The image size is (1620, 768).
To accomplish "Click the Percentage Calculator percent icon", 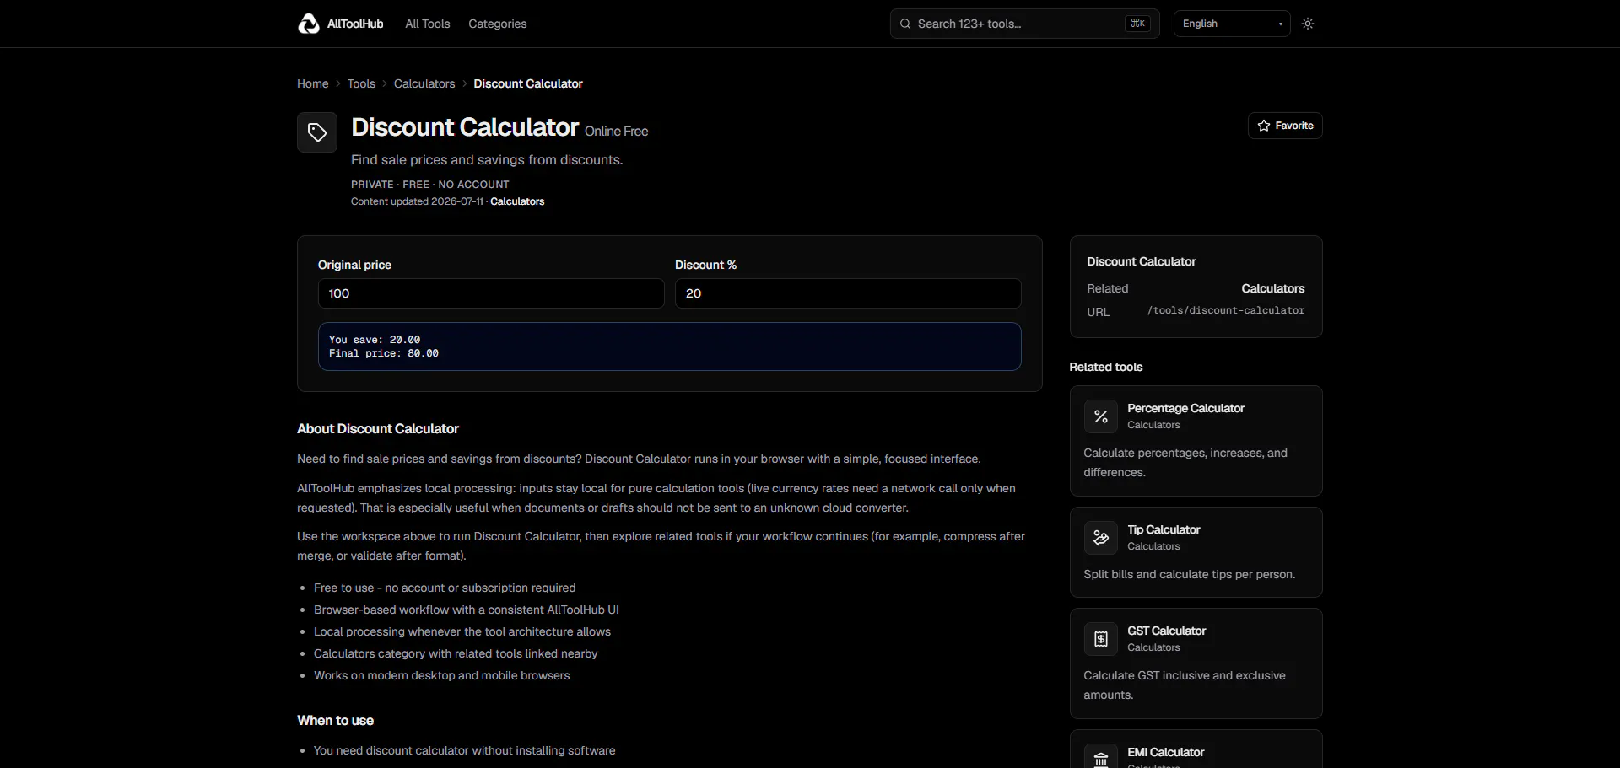I will (x=1101, y=416).
